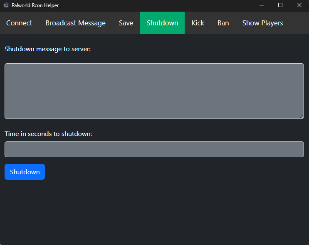This screenshot has width=309, height=245.
Task: Minimize the Palworld Rcon Helper window
Action: coord(262,5)
